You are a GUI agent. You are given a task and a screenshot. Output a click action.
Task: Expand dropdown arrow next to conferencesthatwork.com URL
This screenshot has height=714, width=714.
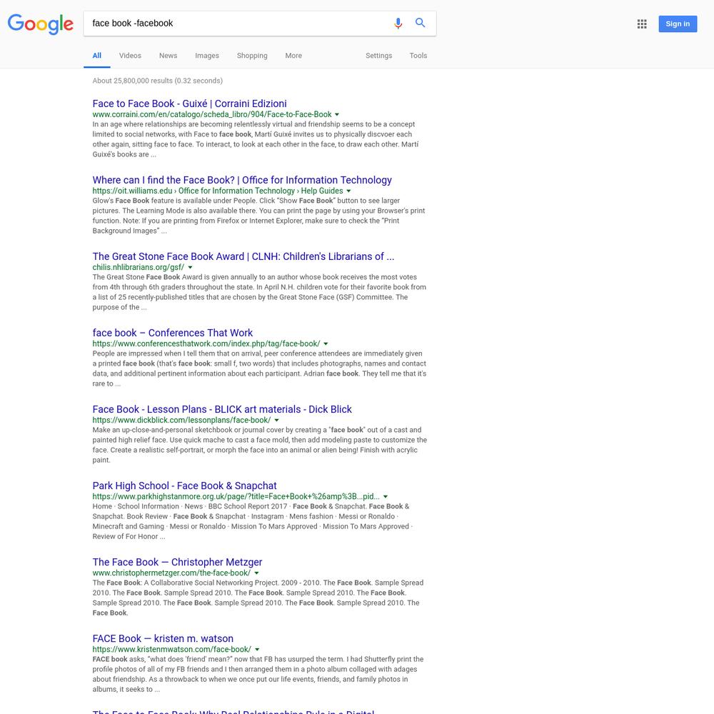(x=326, y=344)
